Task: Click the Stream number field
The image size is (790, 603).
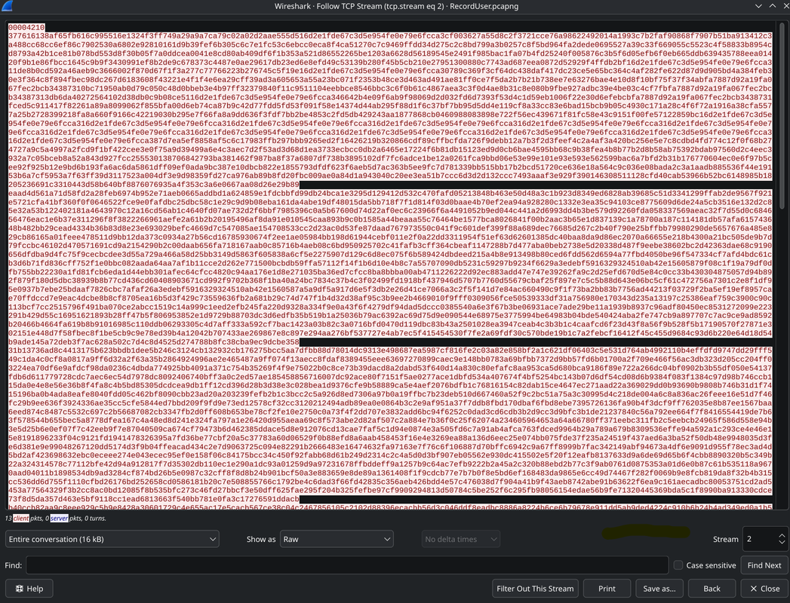Action: 760,539
